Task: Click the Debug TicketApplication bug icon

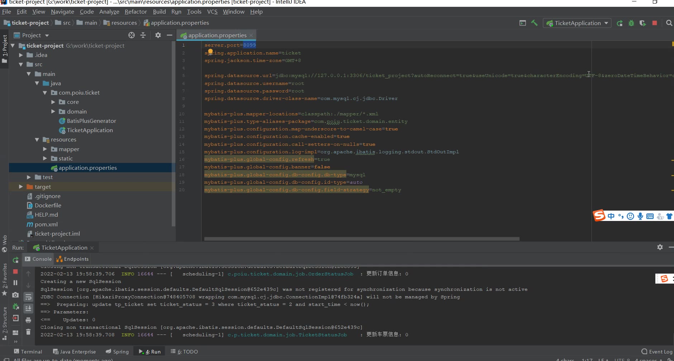Action: [631, 23]
